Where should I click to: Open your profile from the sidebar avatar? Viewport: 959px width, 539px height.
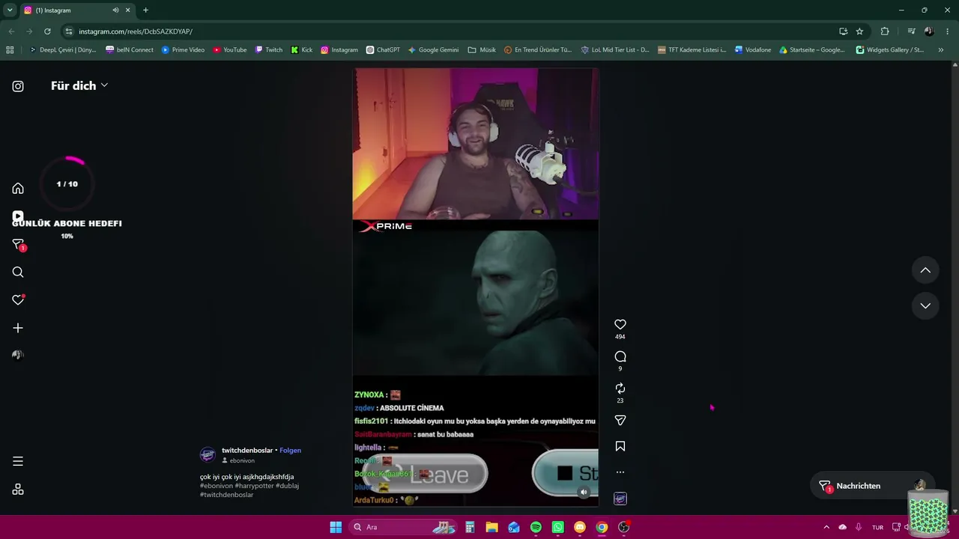tap(18, 355)
